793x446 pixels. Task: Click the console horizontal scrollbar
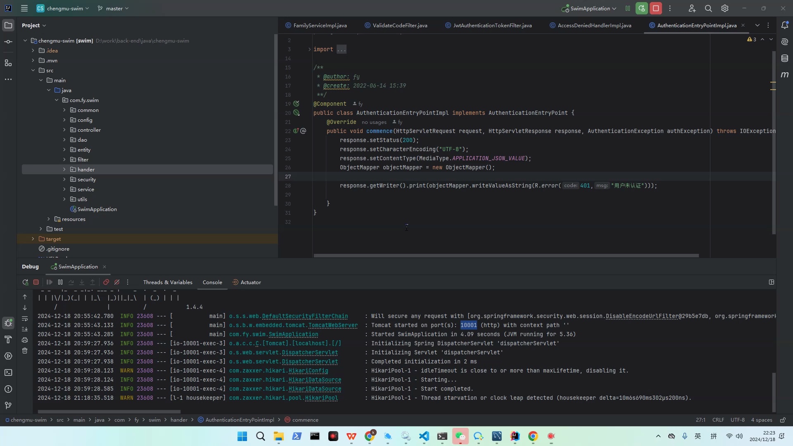[x=109, y=412]
